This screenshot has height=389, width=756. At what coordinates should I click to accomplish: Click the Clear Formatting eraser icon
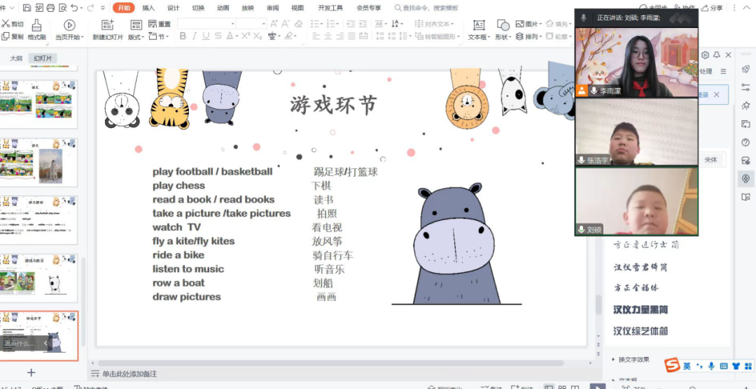[298, 24]
